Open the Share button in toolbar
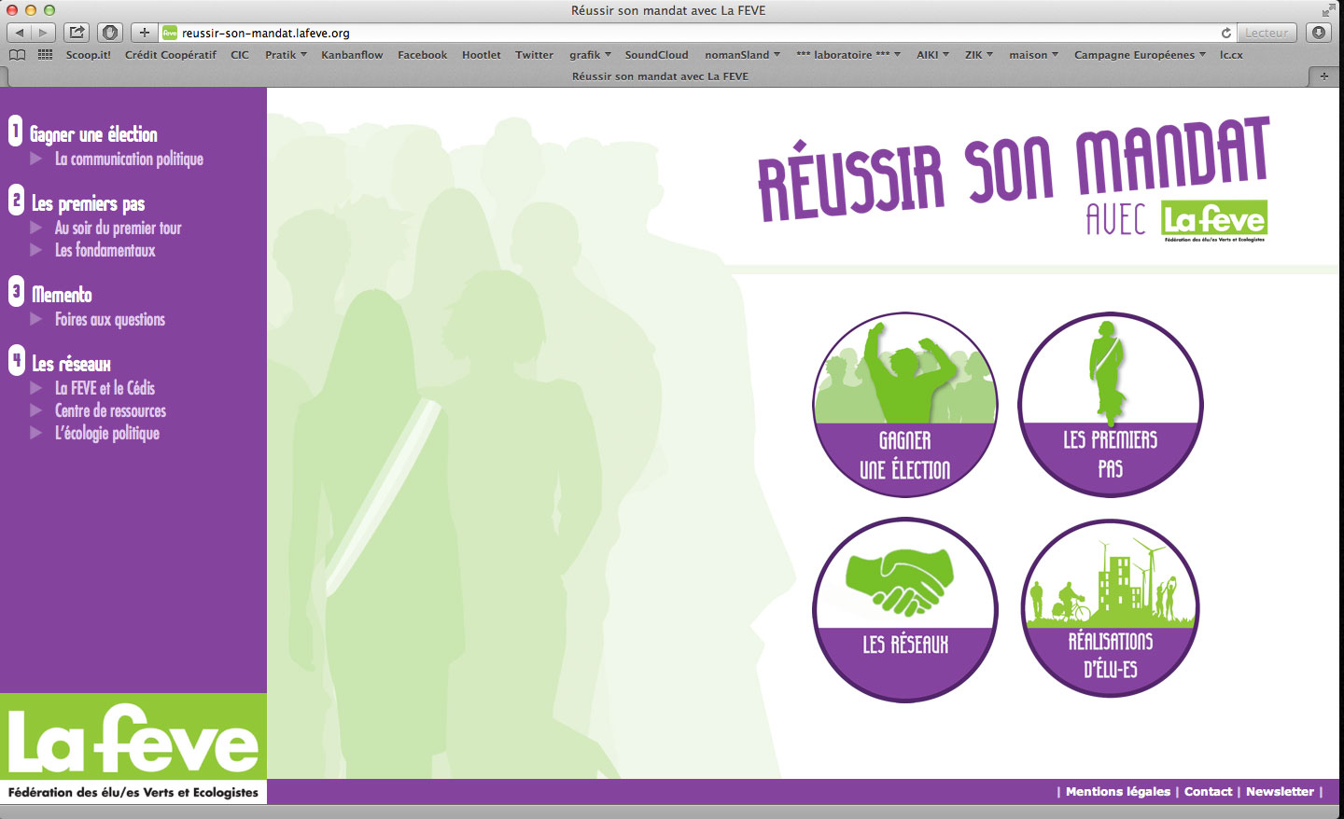This screenshot has height=819, width=1344. (x=77, y=33)
